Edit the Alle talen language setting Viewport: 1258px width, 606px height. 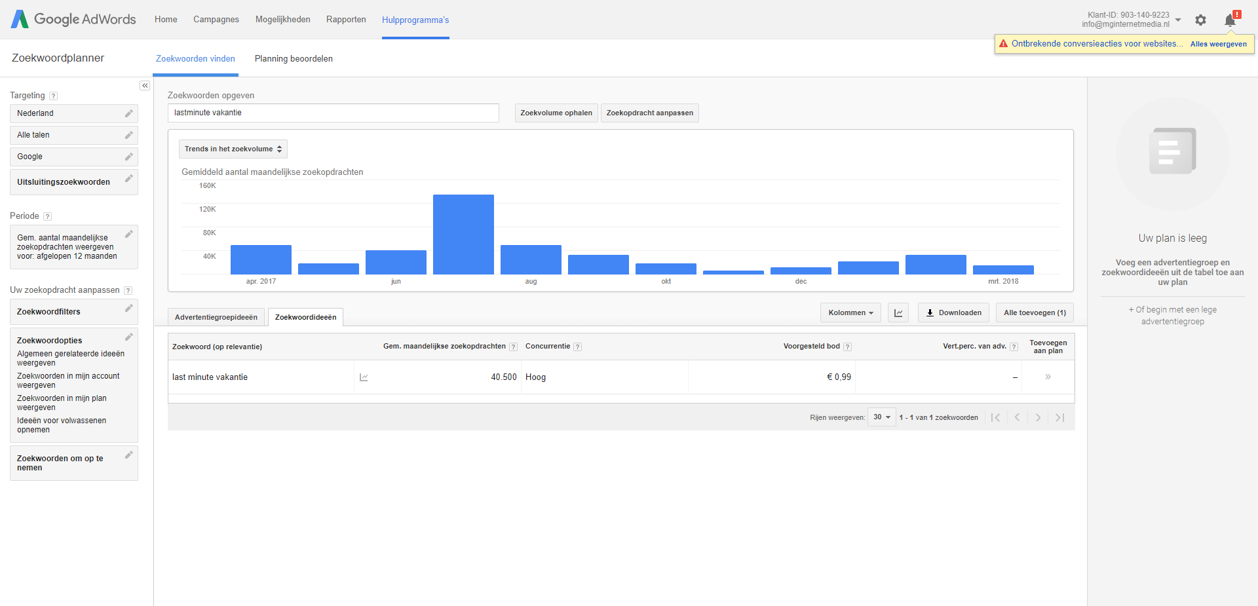coord(129,135)
